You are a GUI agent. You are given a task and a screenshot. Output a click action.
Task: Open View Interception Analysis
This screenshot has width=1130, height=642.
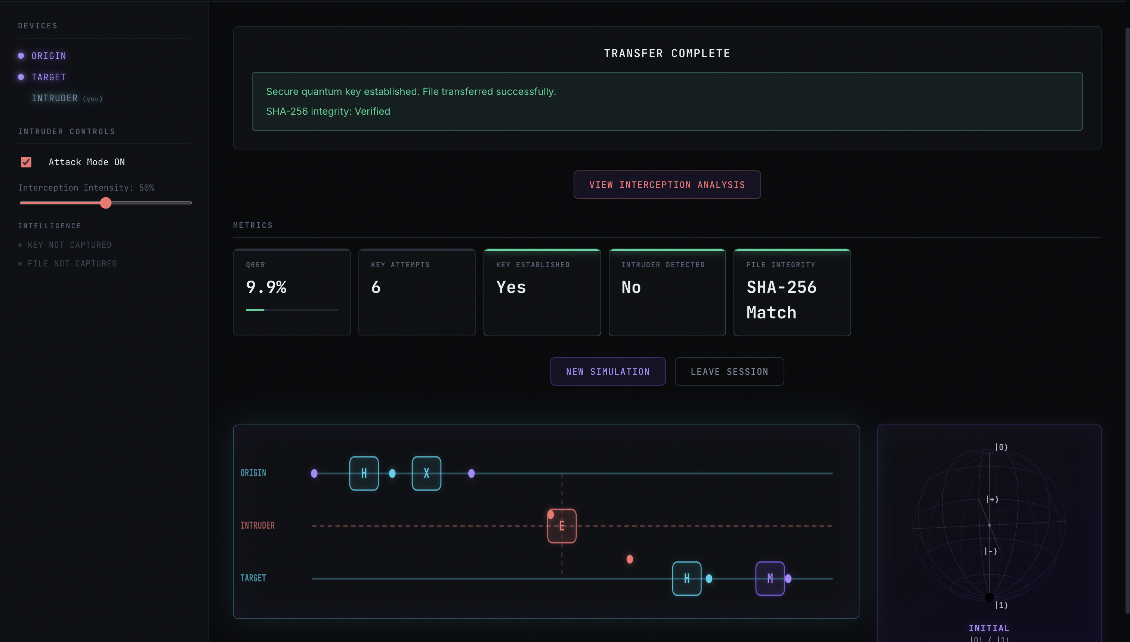[x=667, y=185]
